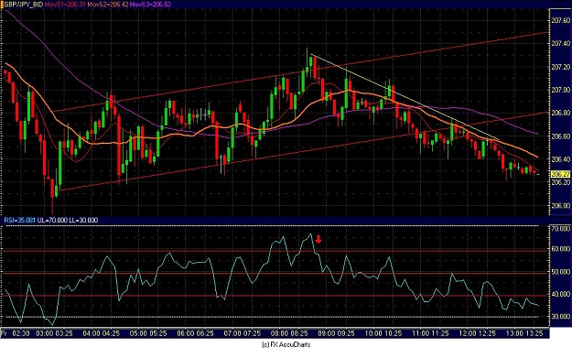The width and height of the screenshot is (572, 348).
Task: Click the 50.000 RSI axis label
Action: pyautogui.click(x=561, y=272)
